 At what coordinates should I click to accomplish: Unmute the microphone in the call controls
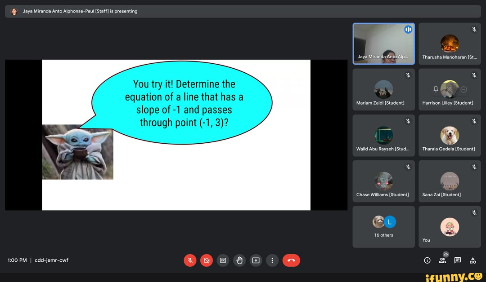pyautogui.click(x=190, y=260)
